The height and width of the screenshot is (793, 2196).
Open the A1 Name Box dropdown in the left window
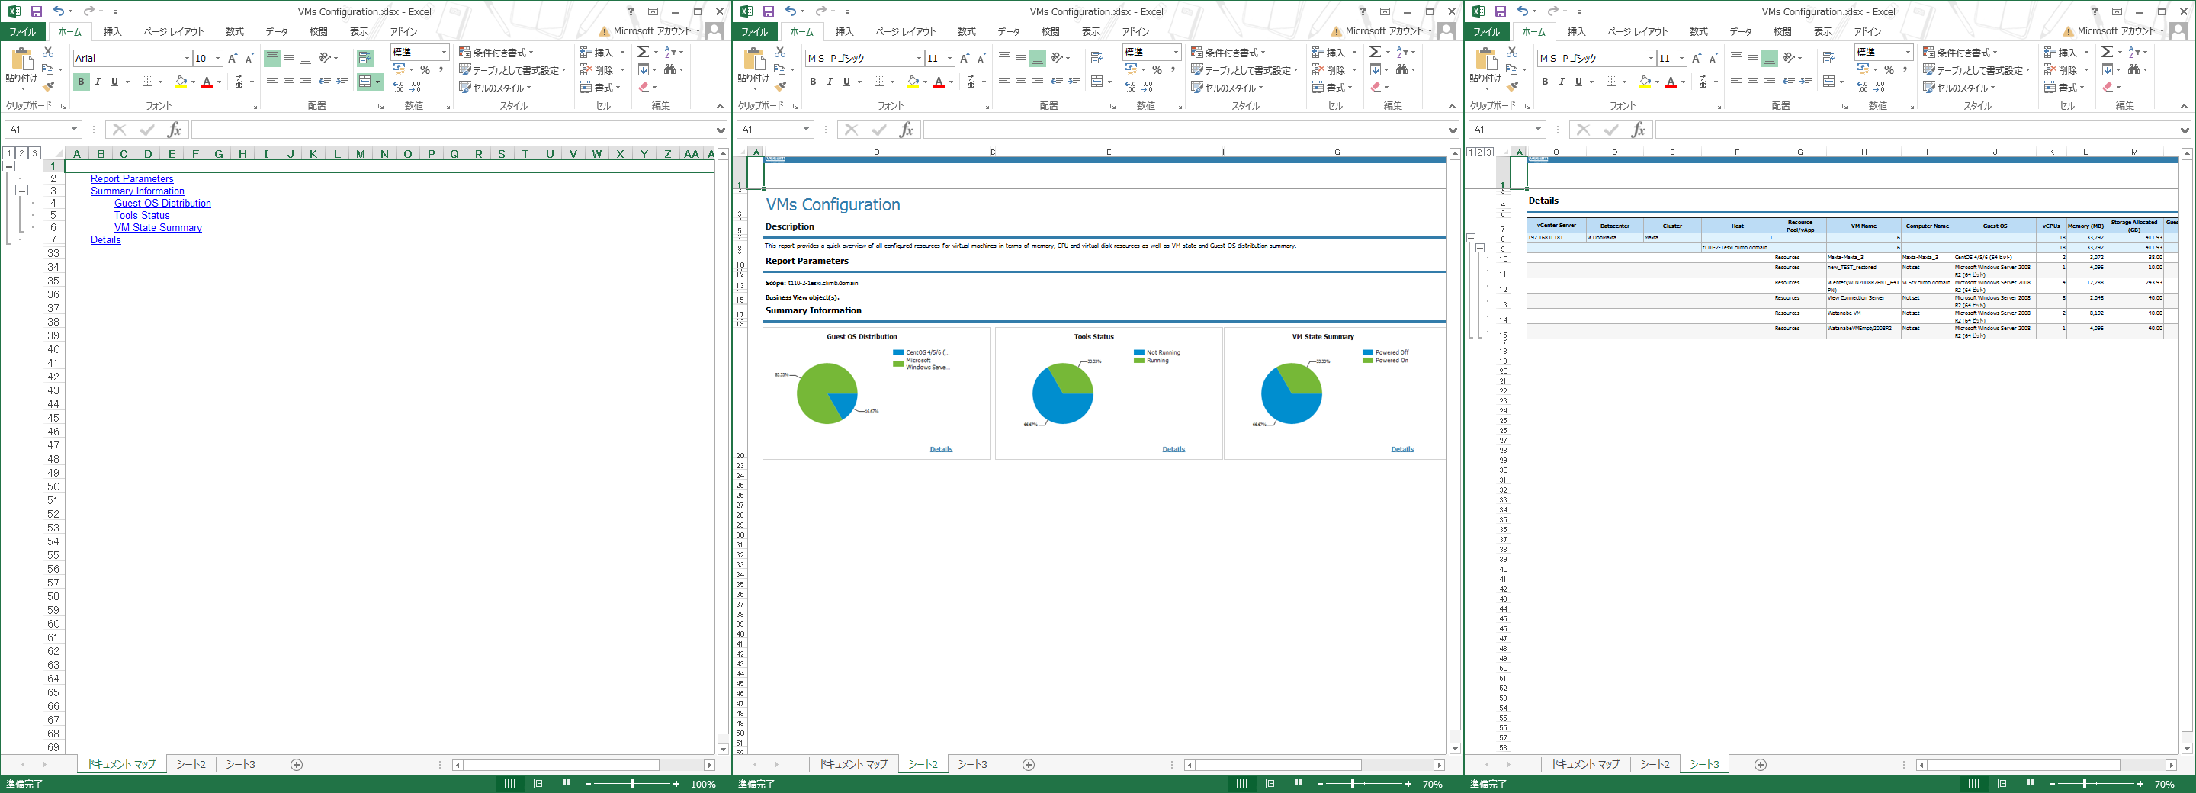click(74, 130)
